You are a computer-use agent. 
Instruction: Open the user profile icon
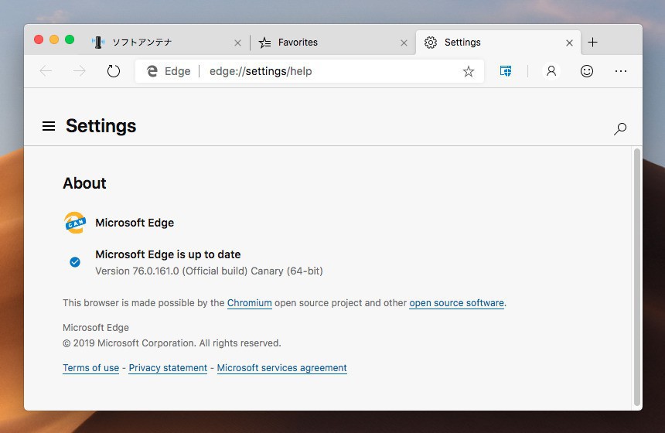point(551,71)
